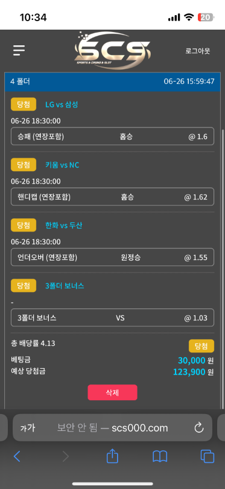
Task: Select the 한화 vs 두산 match title
Action: click(x=64, y=225)
